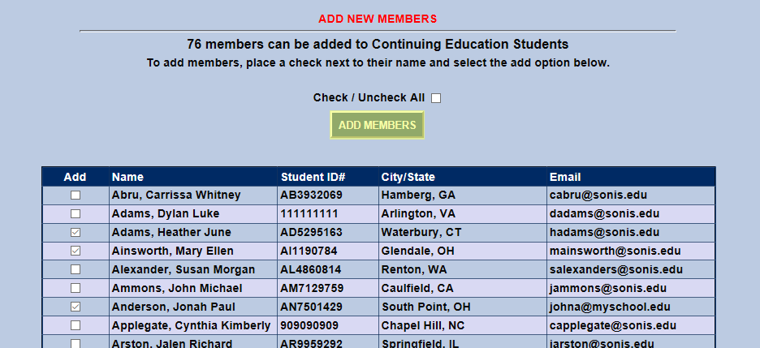
Task: Uncheck the Ainsworth, Mary Ellen checkbox
Action: [76, 251]
